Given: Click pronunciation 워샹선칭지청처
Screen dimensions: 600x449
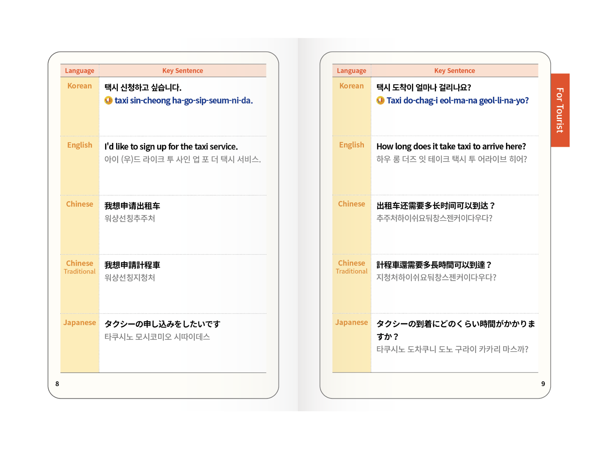Looking at the screenshot, I should click(130, 278).
